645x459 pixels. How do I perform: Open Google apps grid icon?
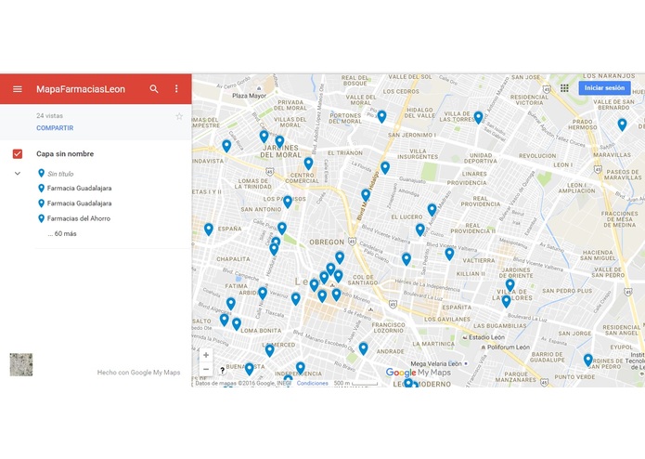coord(564,88)
